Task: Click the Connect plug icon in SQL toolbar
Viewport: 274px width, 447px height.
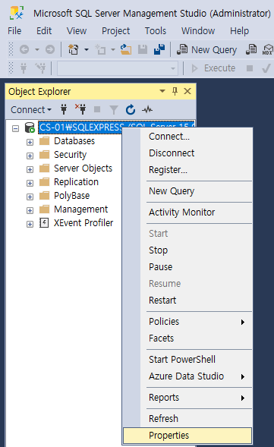Action: [24, 68]
